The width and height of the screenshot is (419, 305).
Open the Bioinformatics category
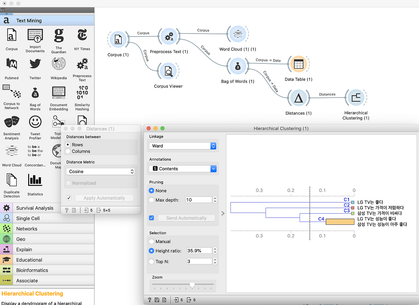pos(47,270)
